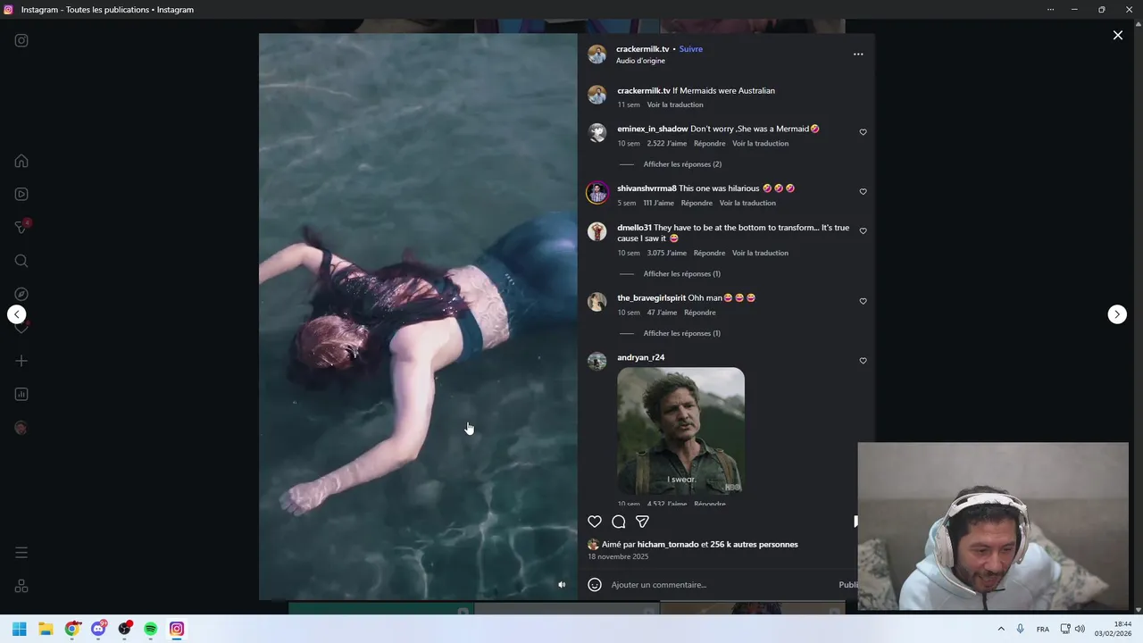Click Suivre to follow crackermilk.tv
The image size is (1143, 643).
point(690,49)
